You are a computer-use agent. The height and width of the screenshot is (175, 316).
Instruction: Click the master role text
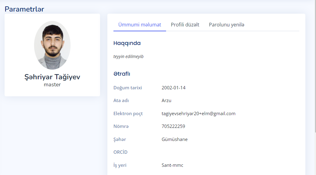tap(52, 85)
